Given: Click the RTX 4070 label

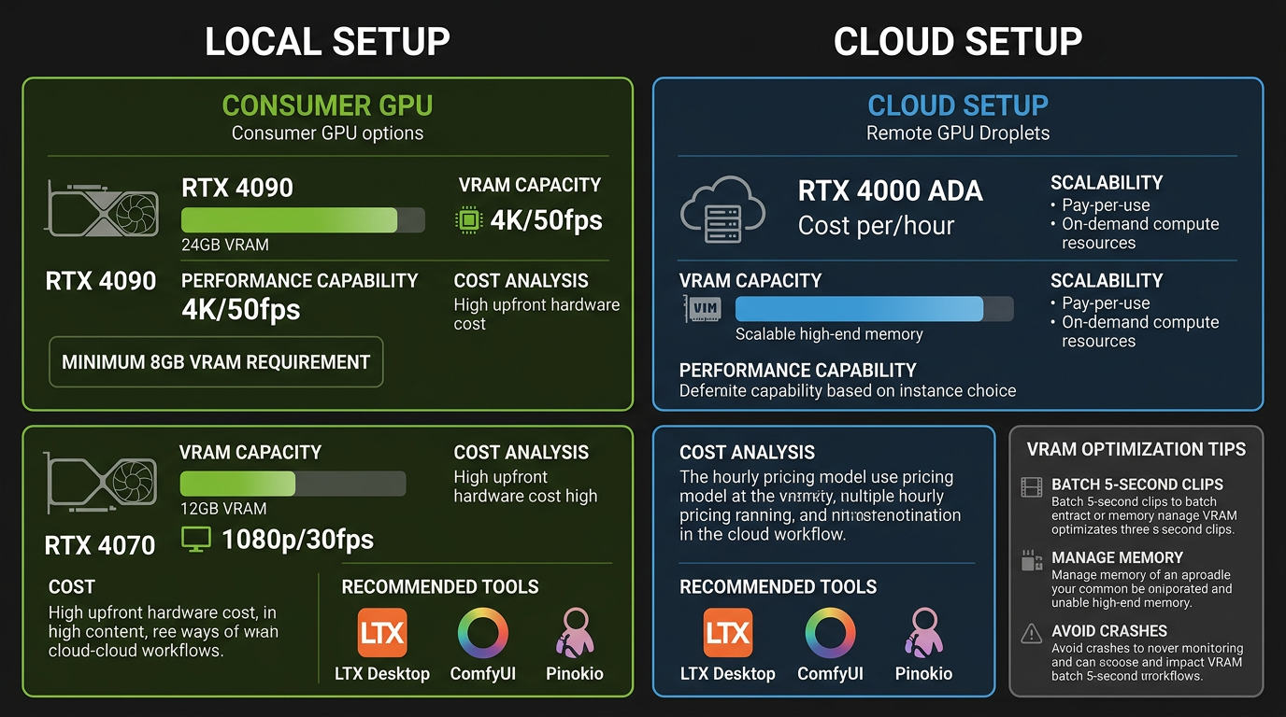Looking at the screenshot, I should (x=100, y=545).
